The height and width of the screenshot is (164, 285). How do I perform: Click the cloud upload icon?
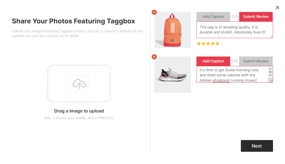(x=79, y=84)
